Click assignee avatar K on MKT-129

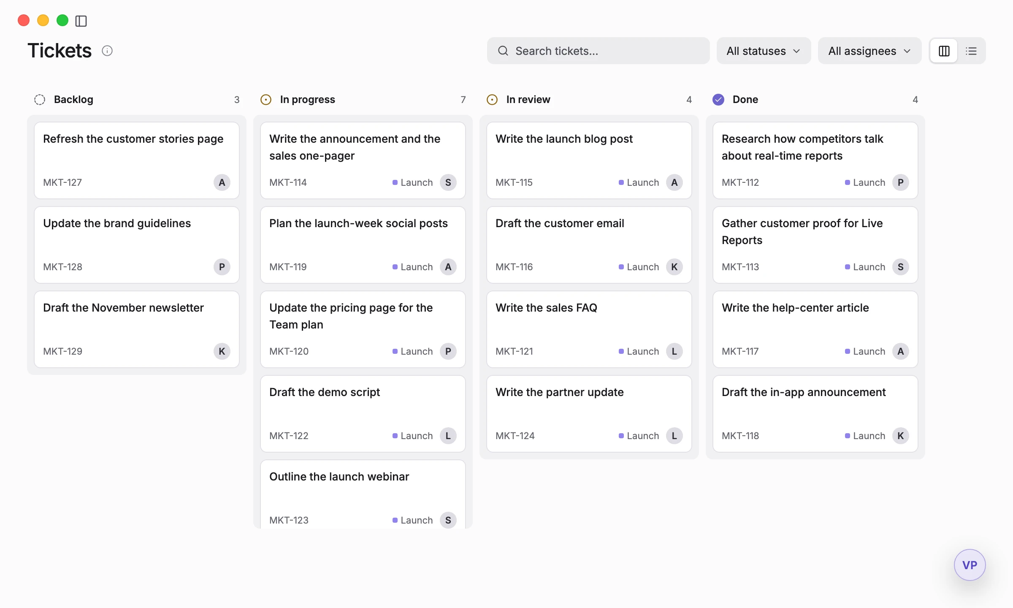point(222,351)
